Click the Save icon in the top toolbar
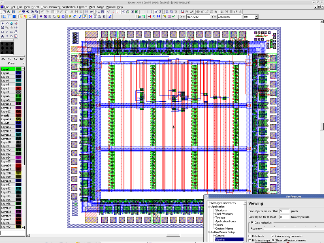 (13, 12)
